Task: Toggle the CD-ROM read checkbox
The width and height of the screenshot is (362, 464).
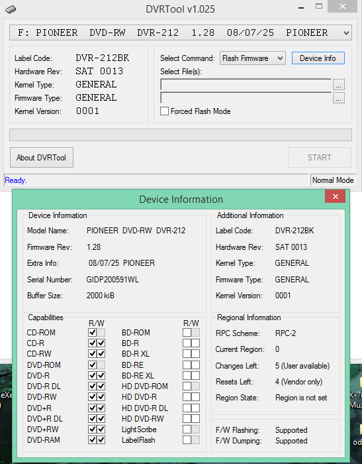Action: 93,332
